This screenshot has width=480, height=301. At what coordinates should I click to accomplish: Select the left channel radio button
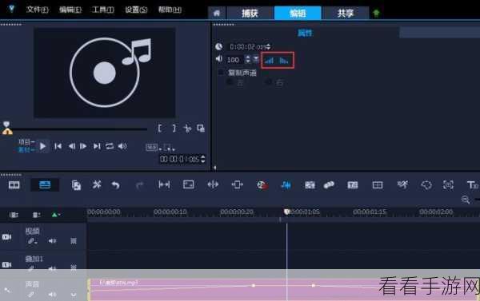(x=230, y=82)
